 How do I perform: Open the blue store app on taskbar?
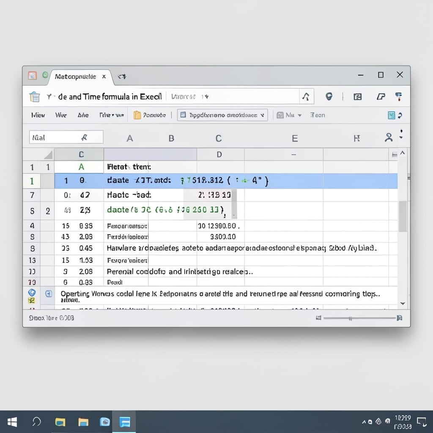pos(105,422)
